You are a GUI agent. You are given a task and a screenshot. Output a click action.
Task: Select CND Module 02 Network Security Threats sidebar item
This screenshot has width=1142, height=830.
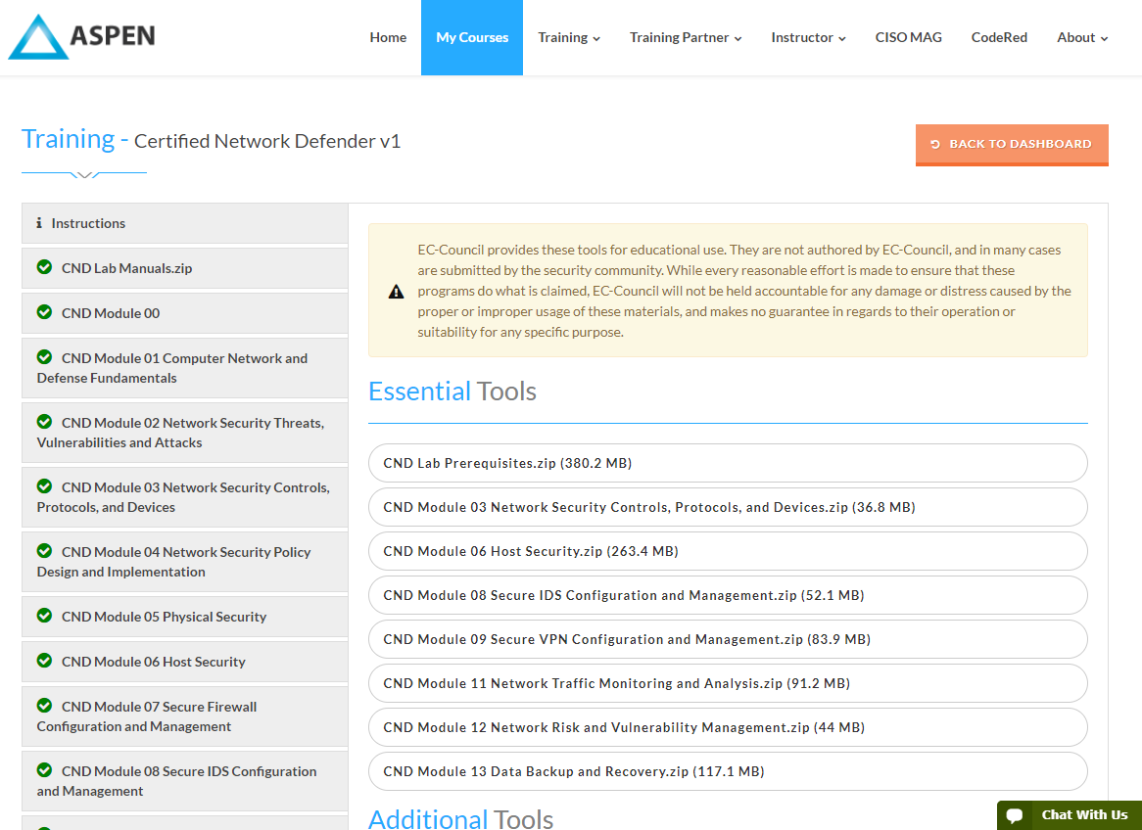[185, 433]
